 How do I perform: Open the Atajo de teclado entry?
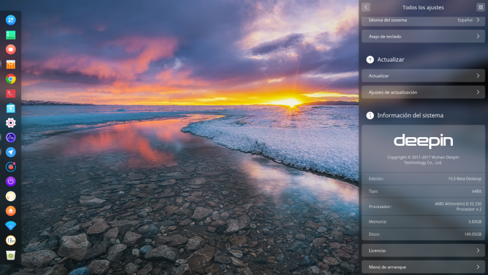tap(423, 36)
